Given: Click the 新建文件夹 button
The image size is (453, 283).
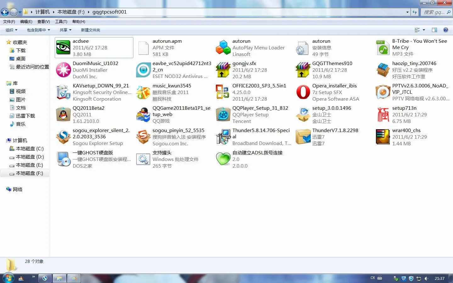Looking at the screenshot, I should (91, 30).
